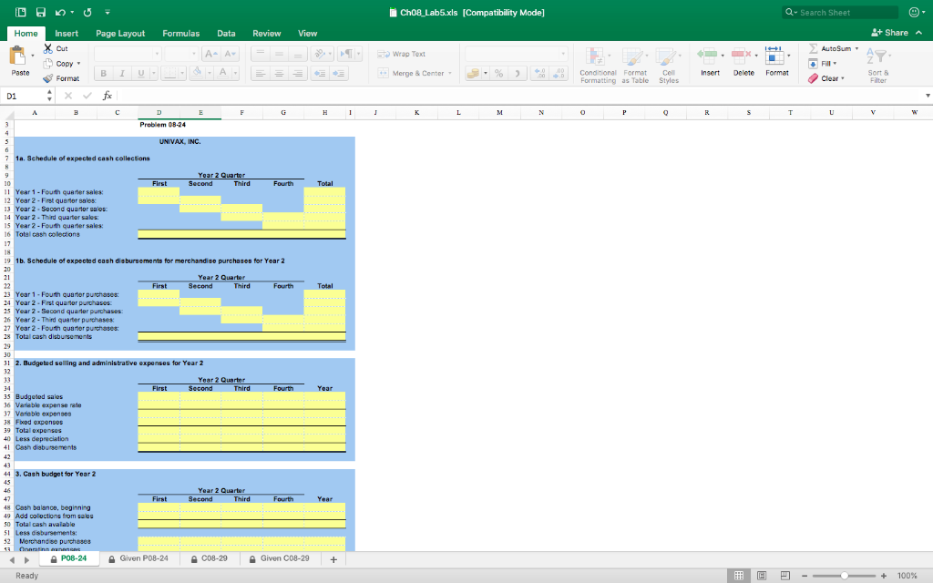Click the fill color bucket icon
Viewport: 933px width, 583px height.
[197, 73]
